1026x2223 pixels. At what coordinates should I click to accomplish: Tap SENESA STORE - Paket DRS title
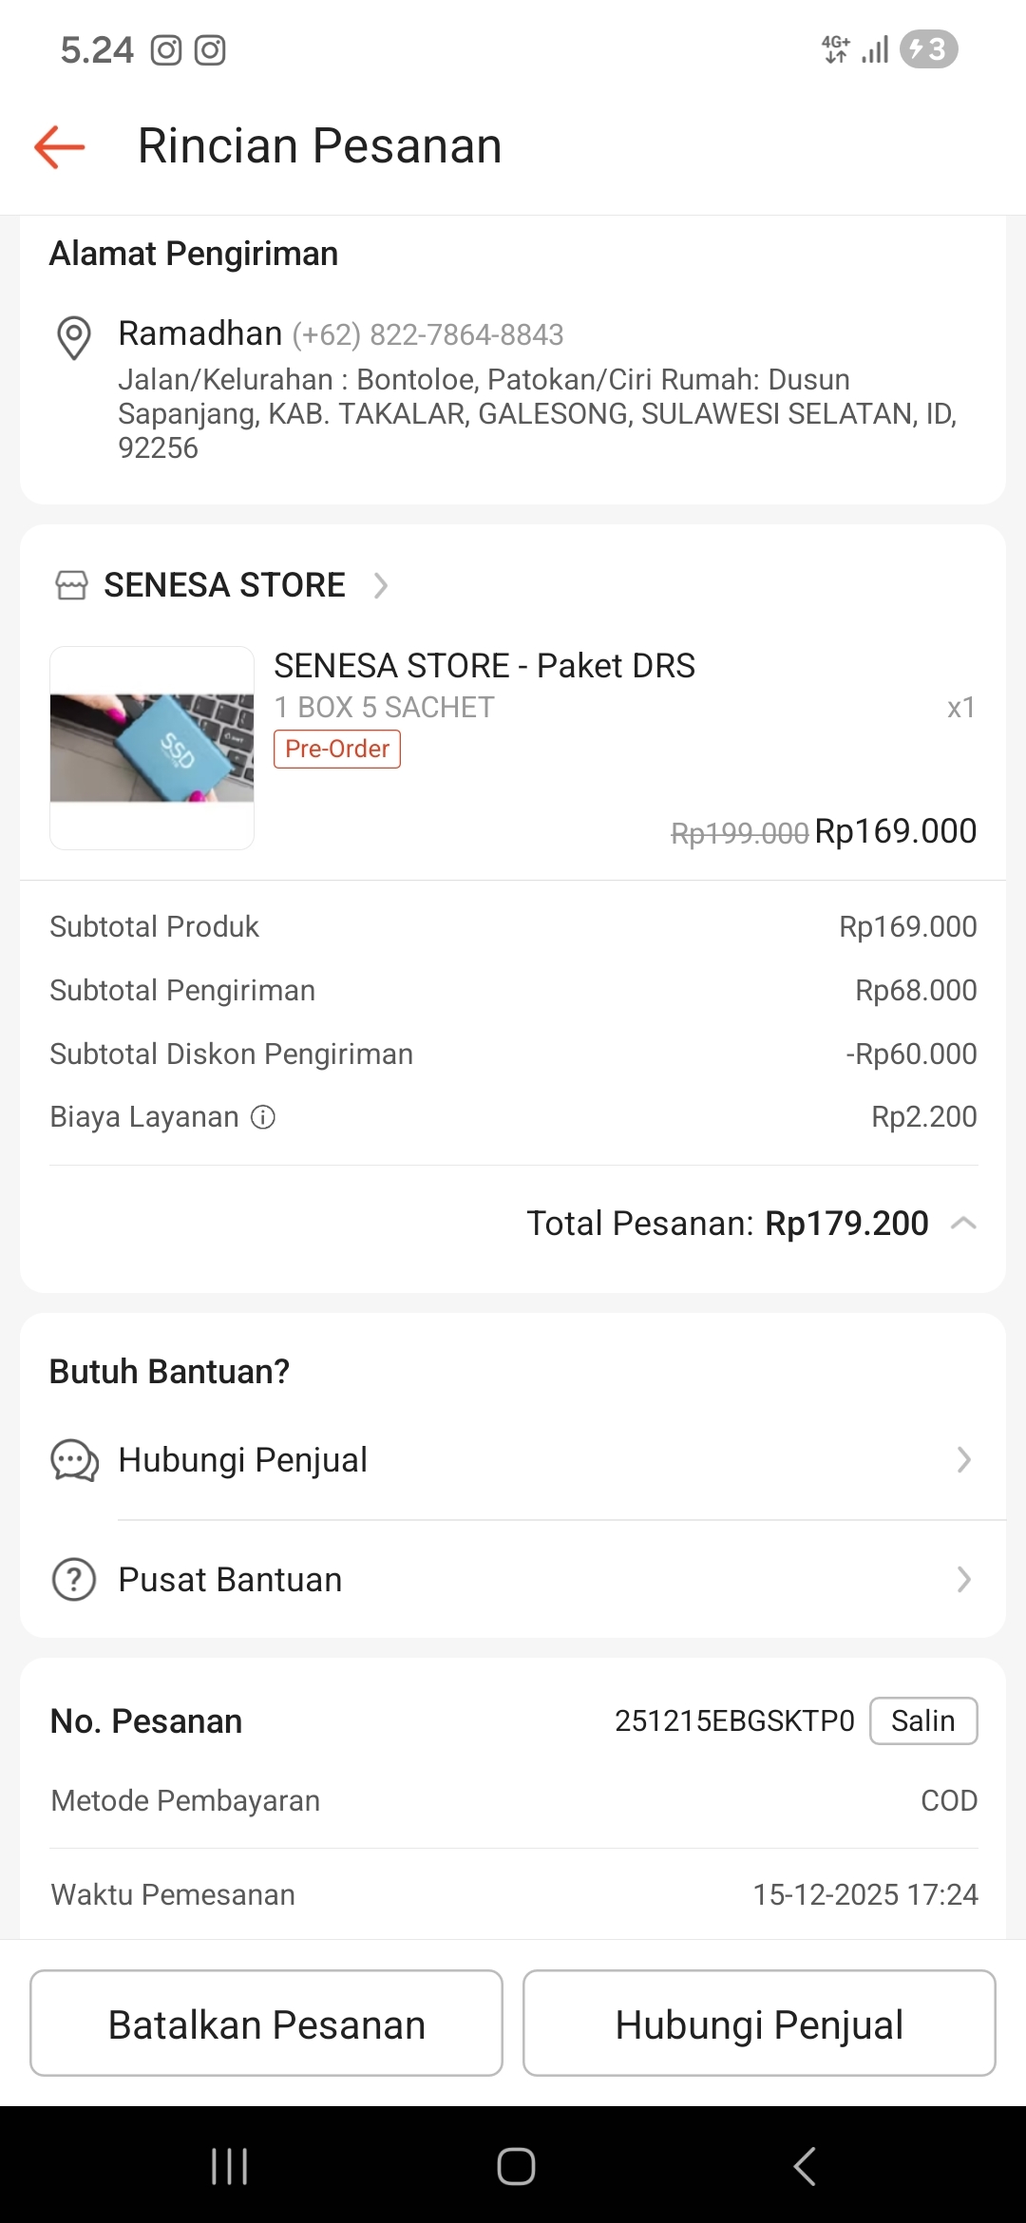tap(484, 666)
